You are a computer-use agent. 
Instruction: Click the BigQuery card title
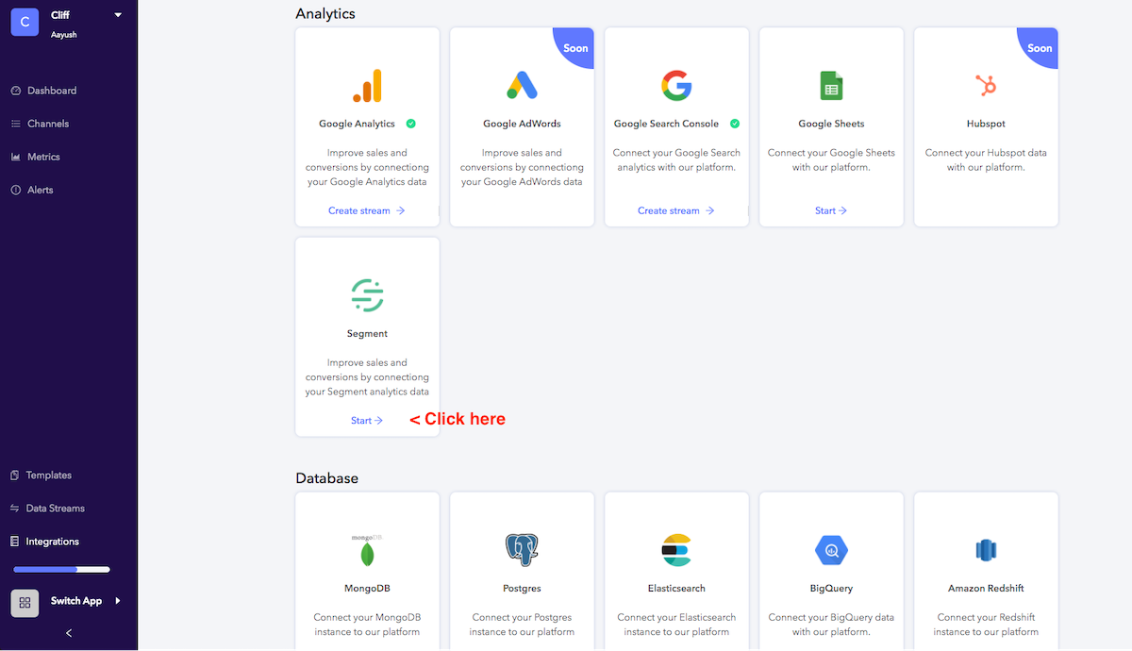(831, 588)
